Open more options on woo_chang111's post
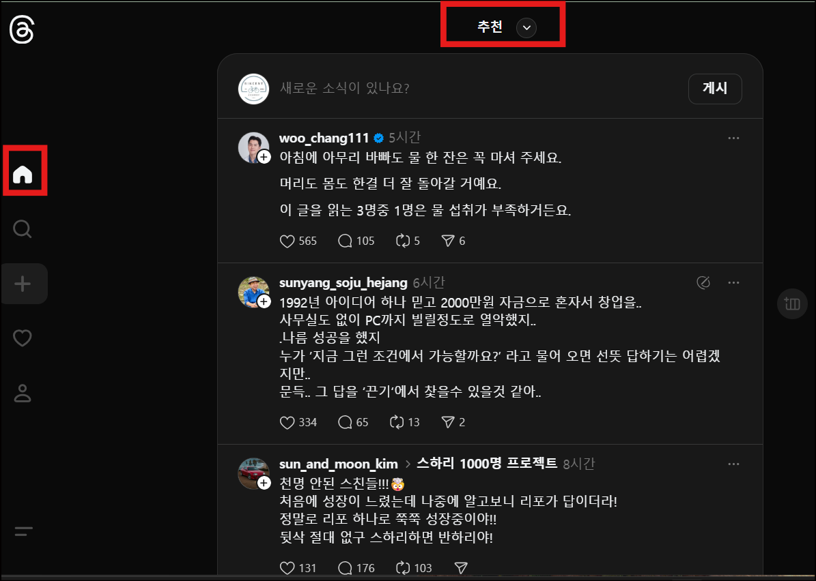This screenshot has height=581, width=816. click(733, 138)
